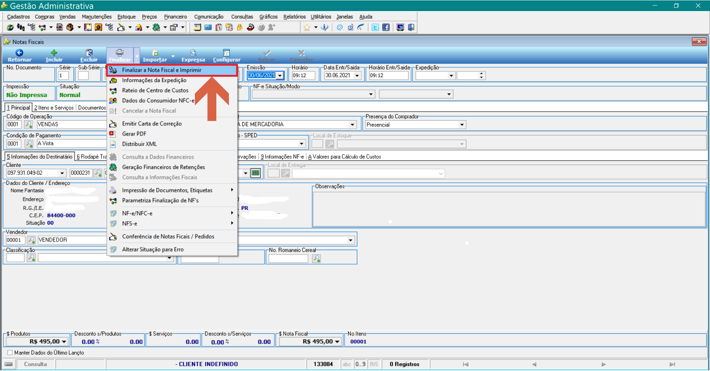This screenshot has height=371, width=710.
Task: Expand the $ Nota Fiscal value dropdown
Action: [337, 341]
